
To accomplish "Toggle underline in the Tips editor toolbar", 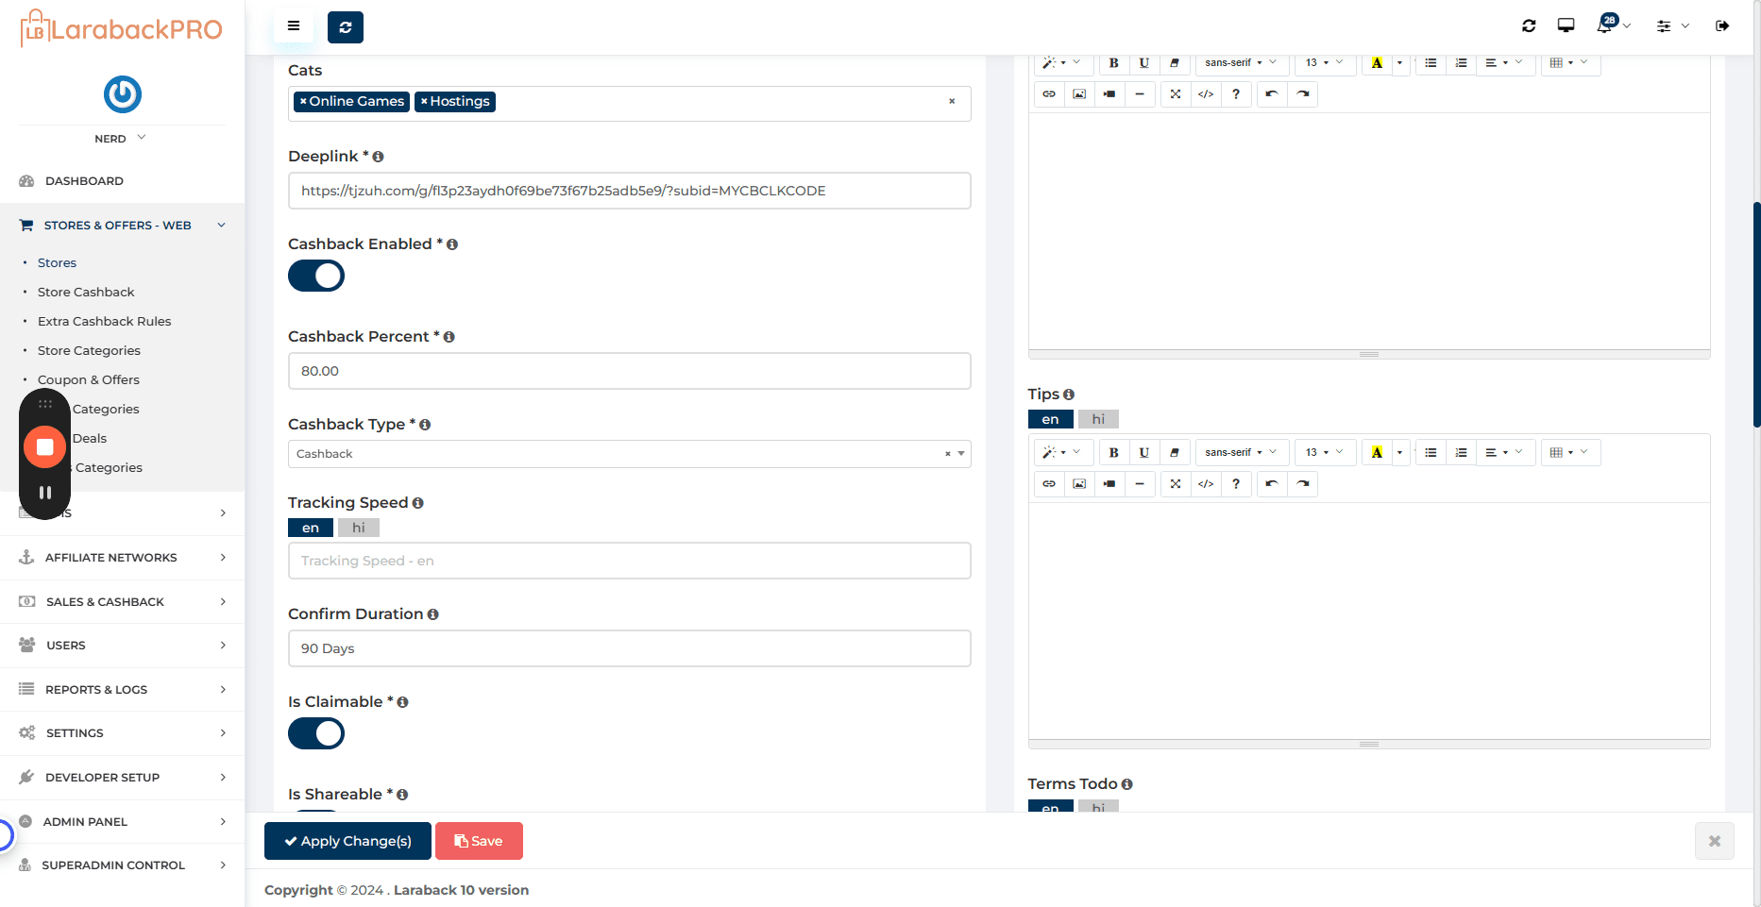I will (1144, 453).
